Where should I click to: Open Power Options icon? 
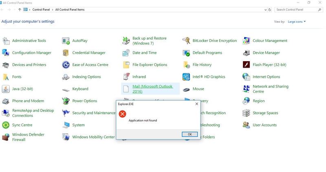click(66, 101)
